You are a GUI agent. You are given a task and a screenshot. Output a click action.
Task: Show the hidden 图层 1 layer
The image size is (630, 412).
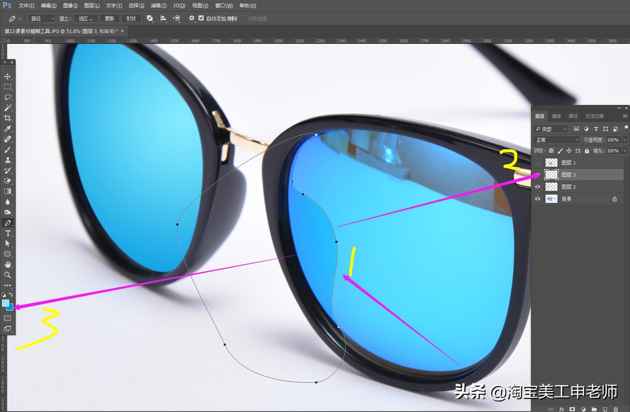click(x=537, y=163)
